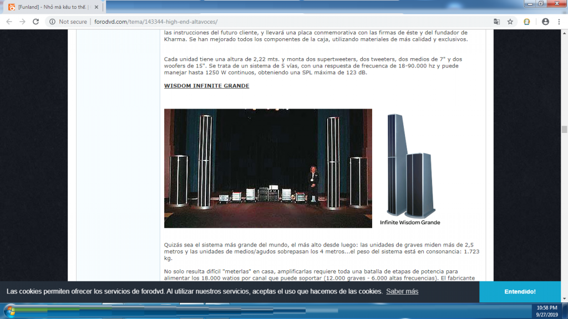This screenshot has height=319, width=568.
Task: Open the translate page icon
Action: (496, 22)
